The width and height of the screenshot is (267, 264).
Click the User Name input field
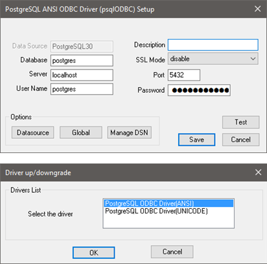[82, 89]
